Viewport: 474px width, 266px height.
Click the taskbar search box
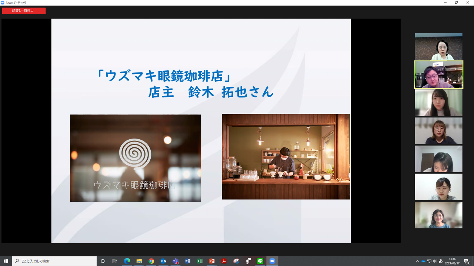(x=54, y=261)
